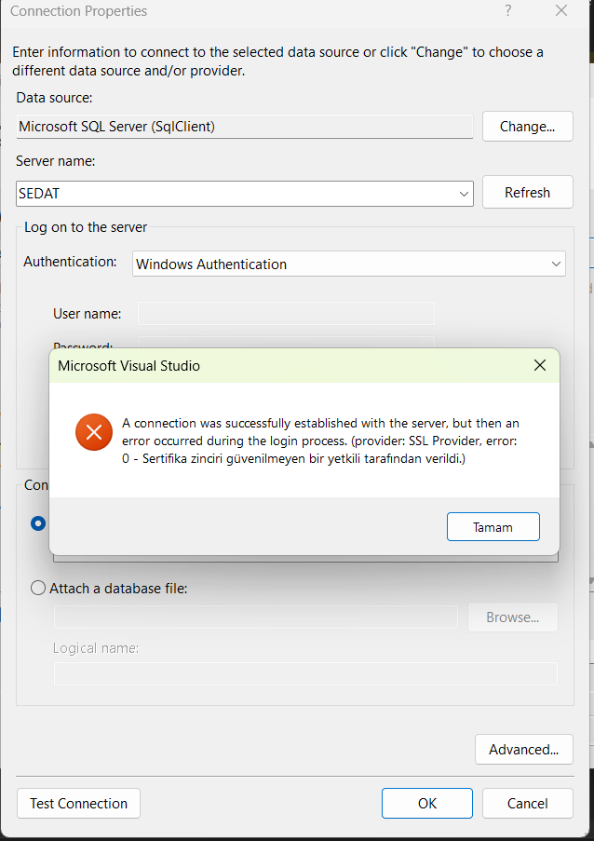The image size is (594, 841).
Task: Click the Data source text field
Action: (x=245, y=127)
